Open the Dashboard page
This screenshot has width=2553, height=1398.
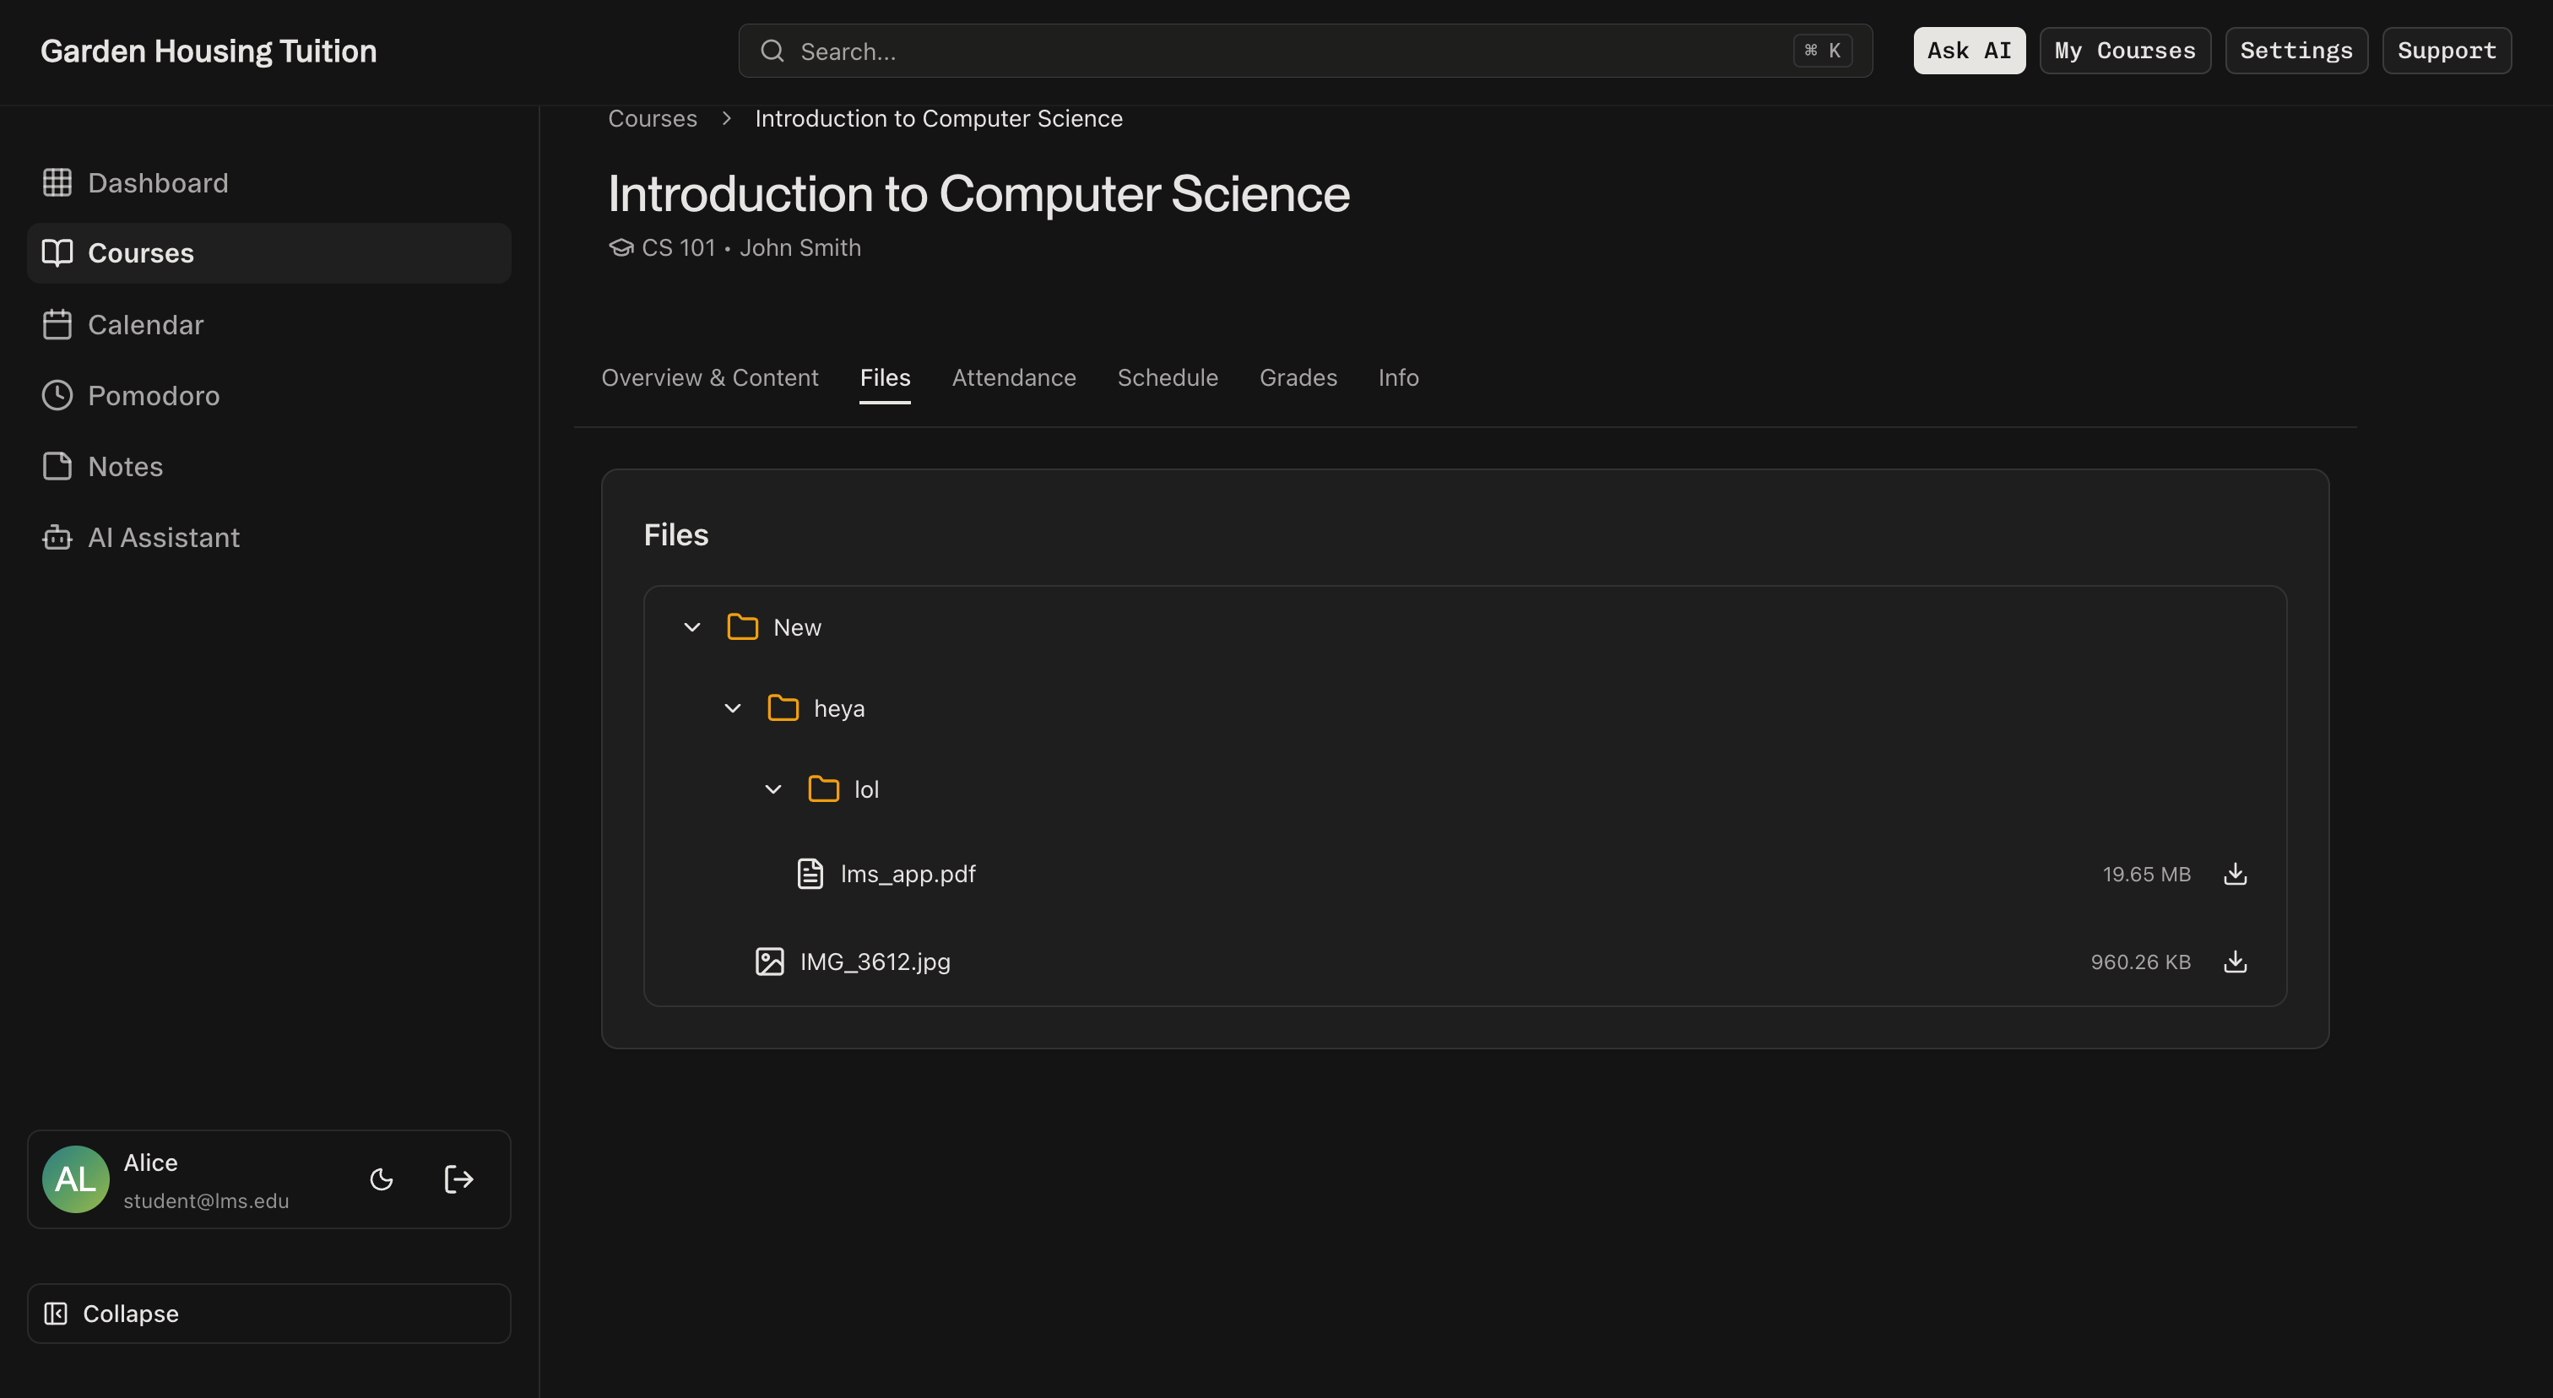coord(158,183)
